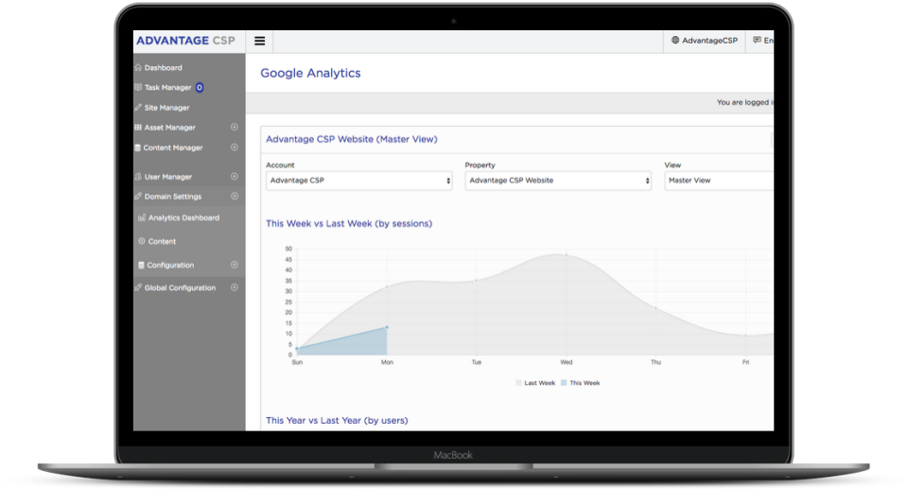This screenshot has height=489, width=908.
Task: Open Asset Manager in sidebar
Action: (169, 128)
